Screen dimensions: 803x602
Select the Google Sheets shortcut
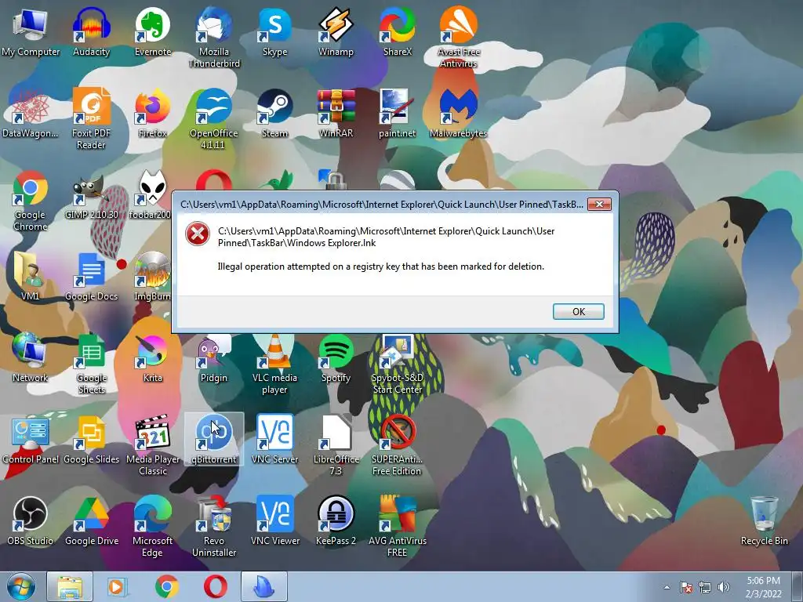pos(91,363)
